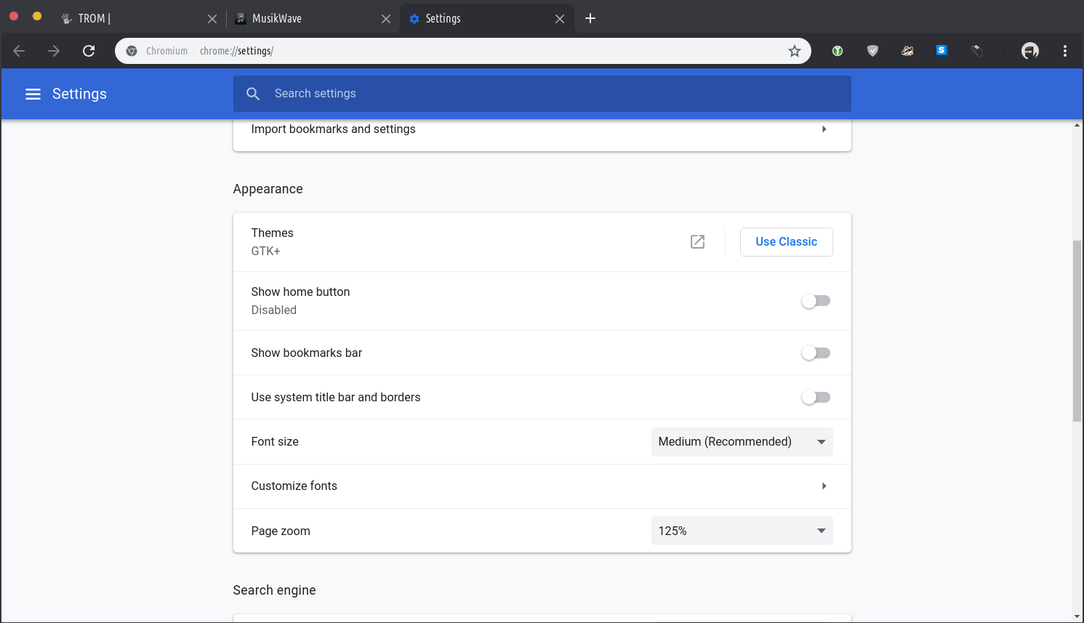Open the green circular extension icon

click(837, 51)
